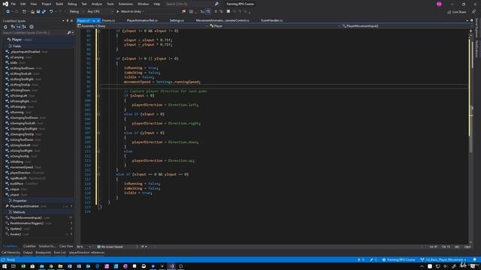Open the Debug menu

pyautogui.click(x=72, y=4)
